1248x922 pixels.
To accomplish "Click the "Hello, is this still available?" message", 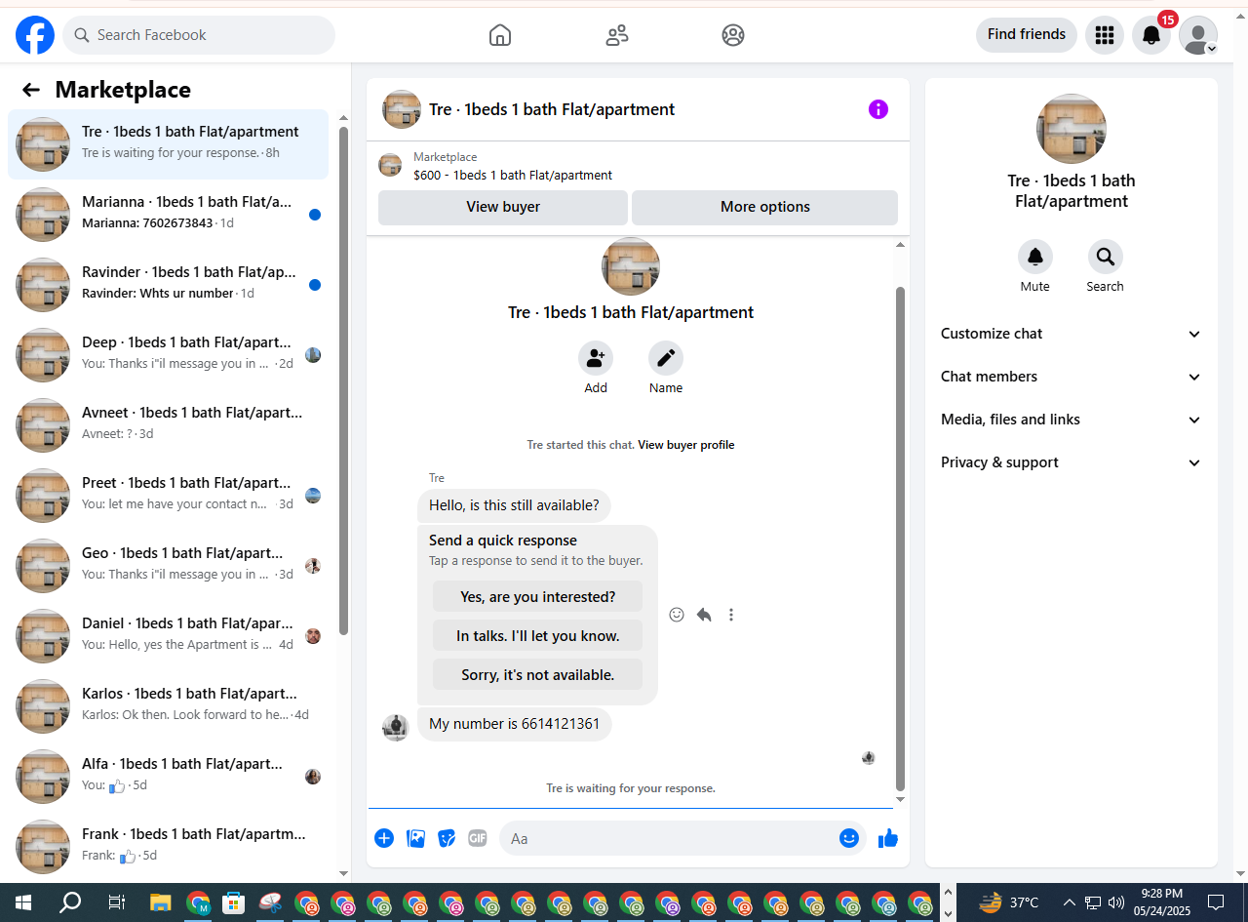I will click(514, 505).
